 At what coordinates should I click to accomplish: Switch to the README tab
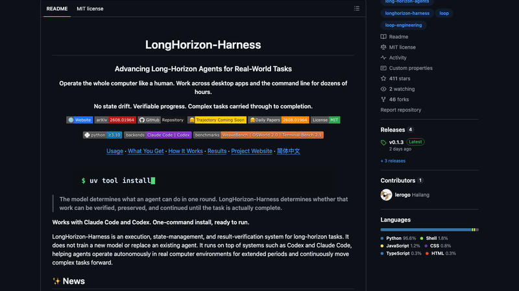click(57, 8)
